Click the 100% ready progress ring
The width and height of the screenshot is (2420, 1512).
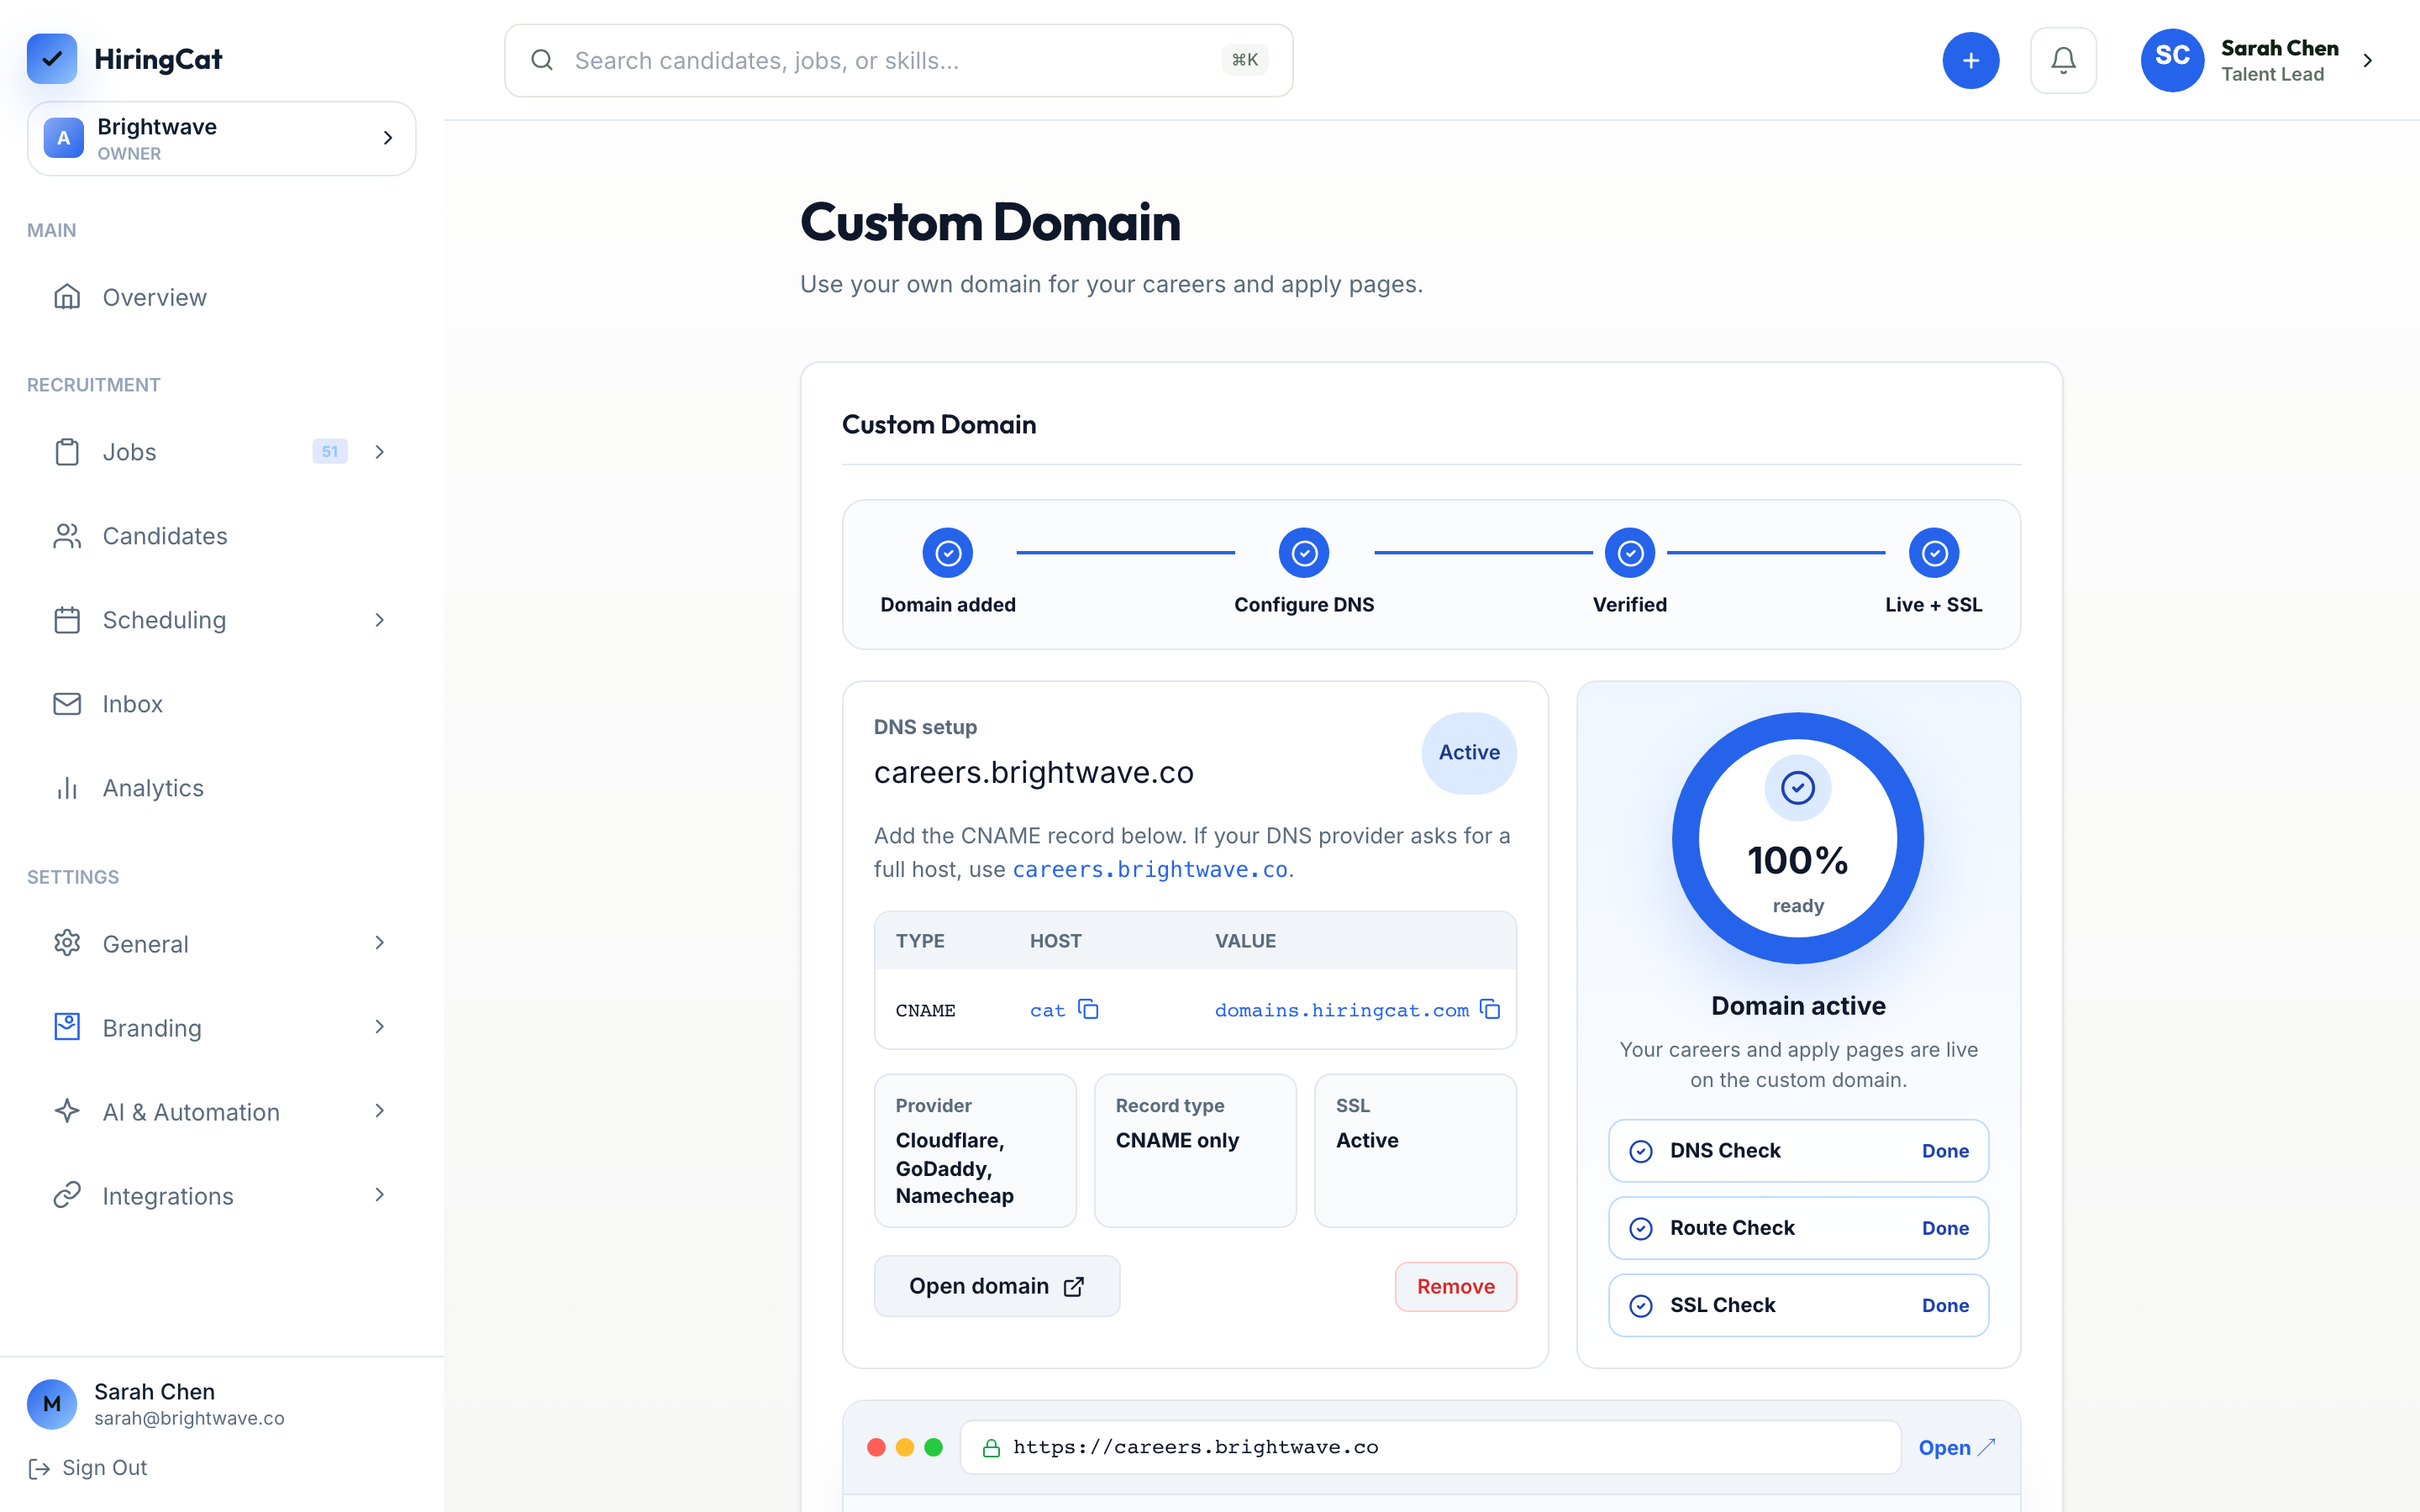point(1798,838)
